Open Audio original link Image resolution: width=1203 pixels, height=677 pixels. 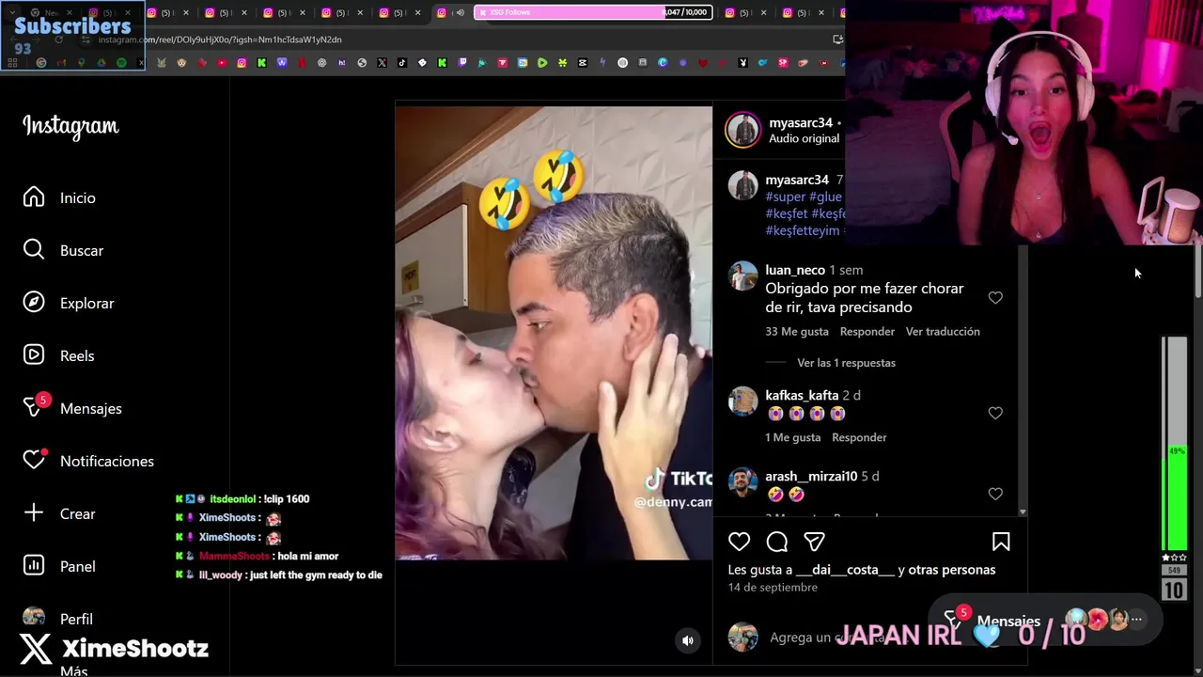(804, 138)
